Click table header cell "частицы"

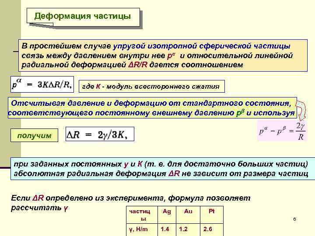coord(142,215)
